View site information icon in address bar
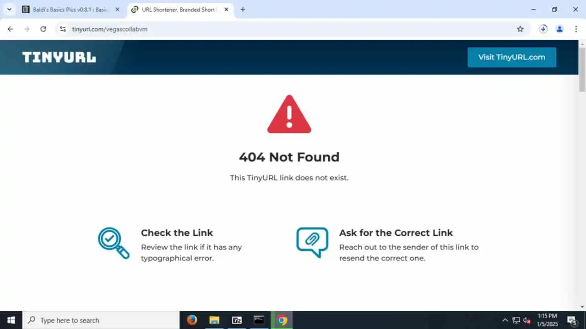The image size is (586, 329). pos(63,29)
